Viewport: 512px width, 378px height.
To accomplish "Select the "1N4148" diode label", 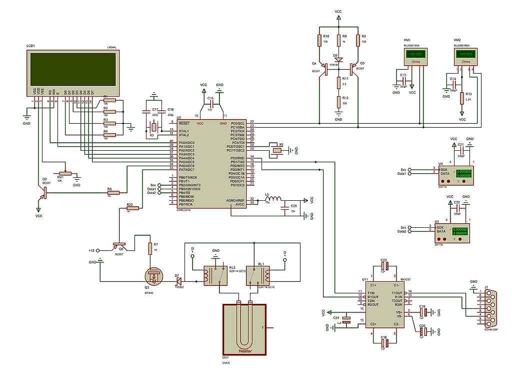I will pos(333,65).
